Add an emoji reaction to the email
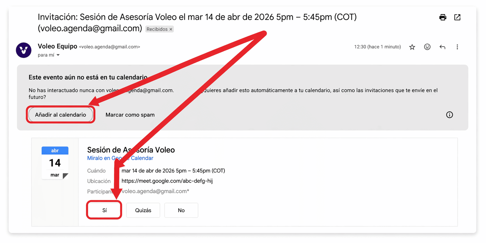This screenshot has height=243, width=486. pos(427,47)
